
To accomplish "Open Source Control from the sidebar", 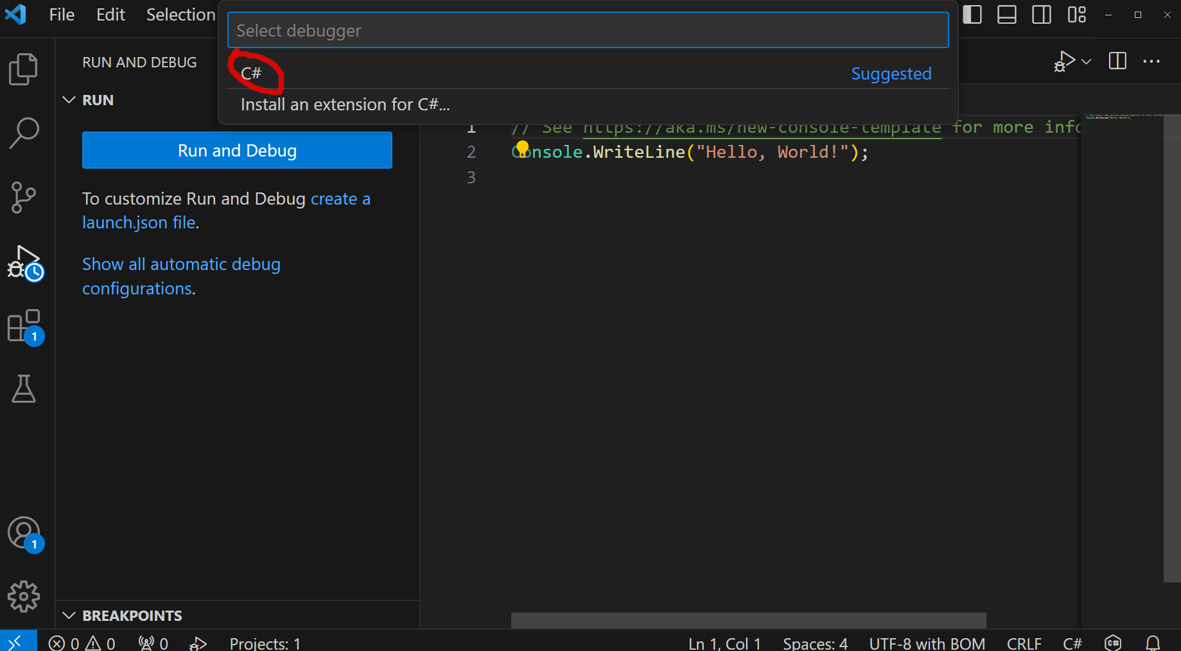I will [x=24, y=197].
